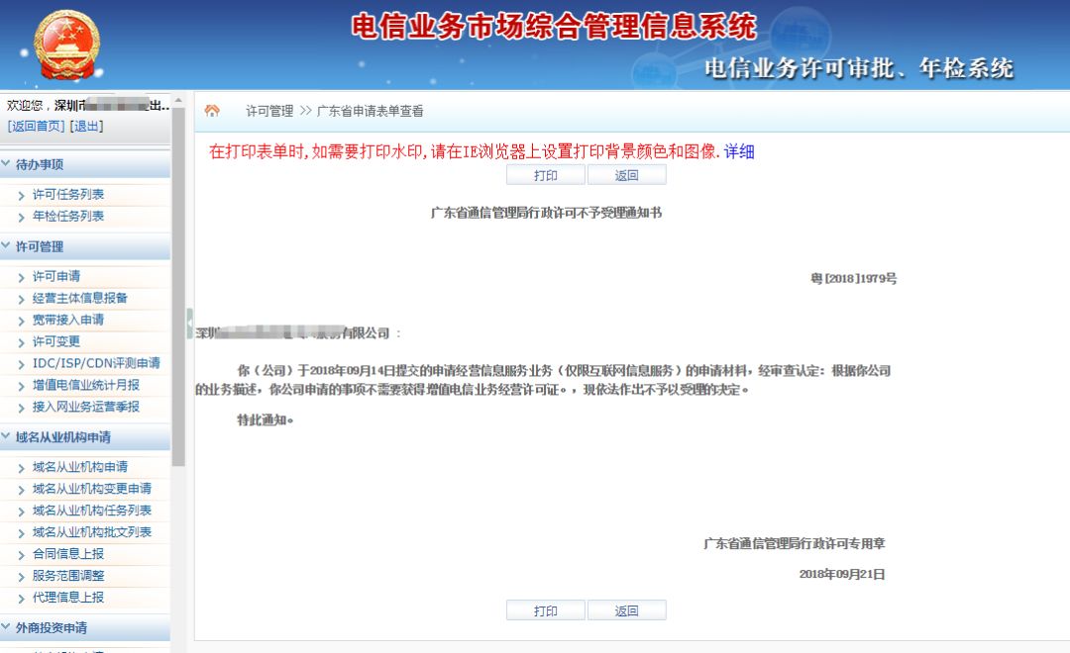Click the date 2018年09月21日
The image size is (1070, 653).
pyautogui.click(x=842, y=574)
